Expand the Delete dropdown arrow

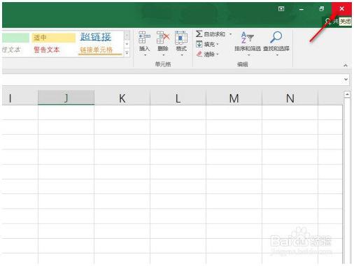[163, 55]
